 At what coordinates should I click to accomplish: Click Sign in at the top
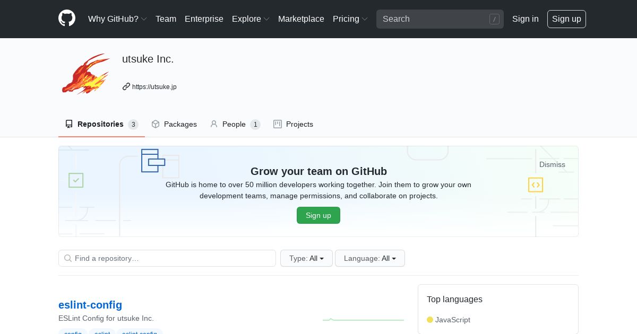[526, 19]
